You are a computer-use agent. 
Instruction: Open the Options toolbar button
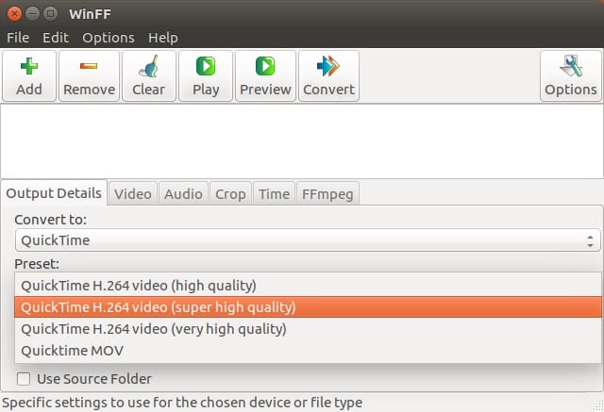tap(571, 76)
